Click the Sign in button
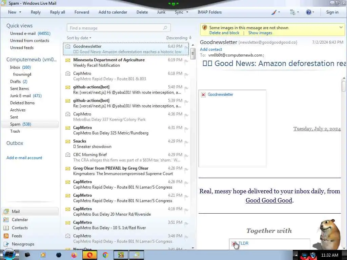This screenshot has height=260, width=347. pyautogui.click(x=332, y=12)
